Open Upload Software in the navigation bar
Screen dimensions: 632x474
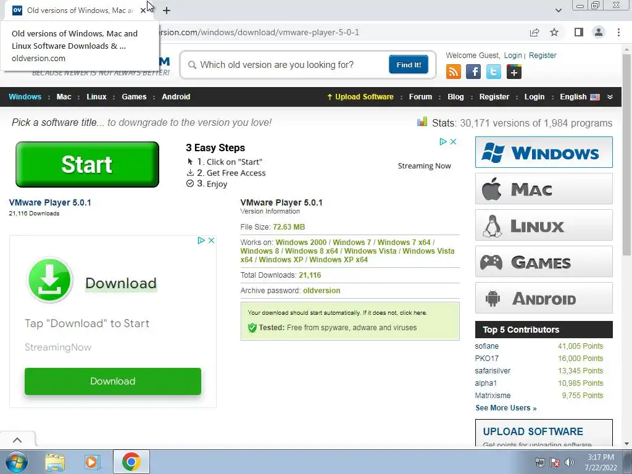pos(360,97)
